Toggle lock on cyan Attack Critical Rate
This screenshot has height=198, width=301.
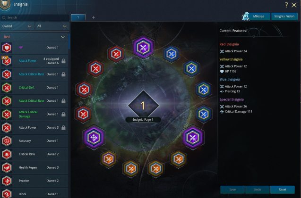pos(63,74)
